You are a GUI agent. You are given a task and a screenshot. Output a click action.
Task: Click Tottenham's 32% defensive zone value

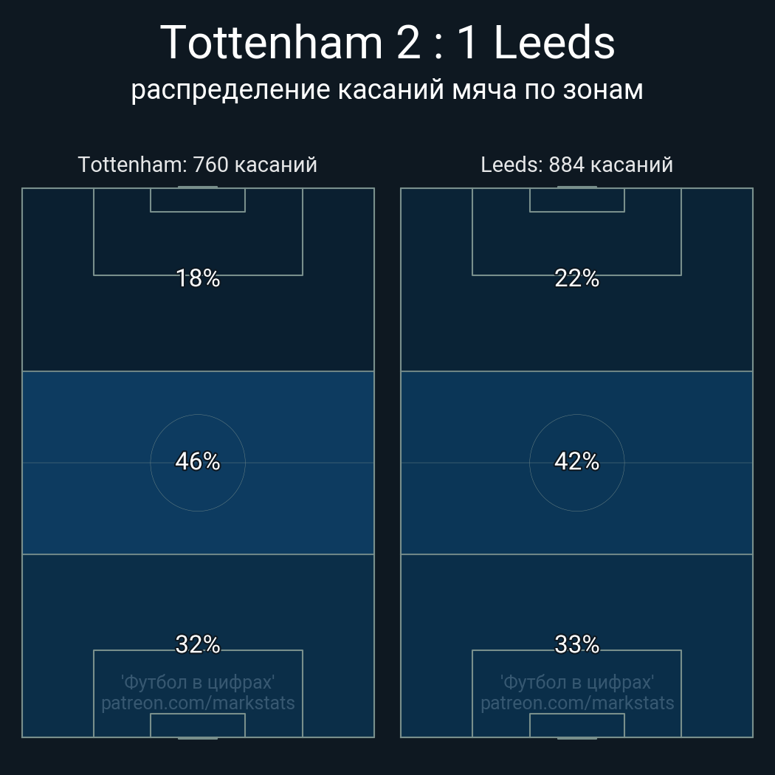[x=198, y=644]
